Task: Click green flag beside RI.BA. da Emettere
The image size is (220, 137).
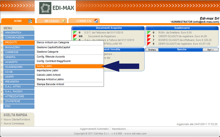Action: [149, 33]
